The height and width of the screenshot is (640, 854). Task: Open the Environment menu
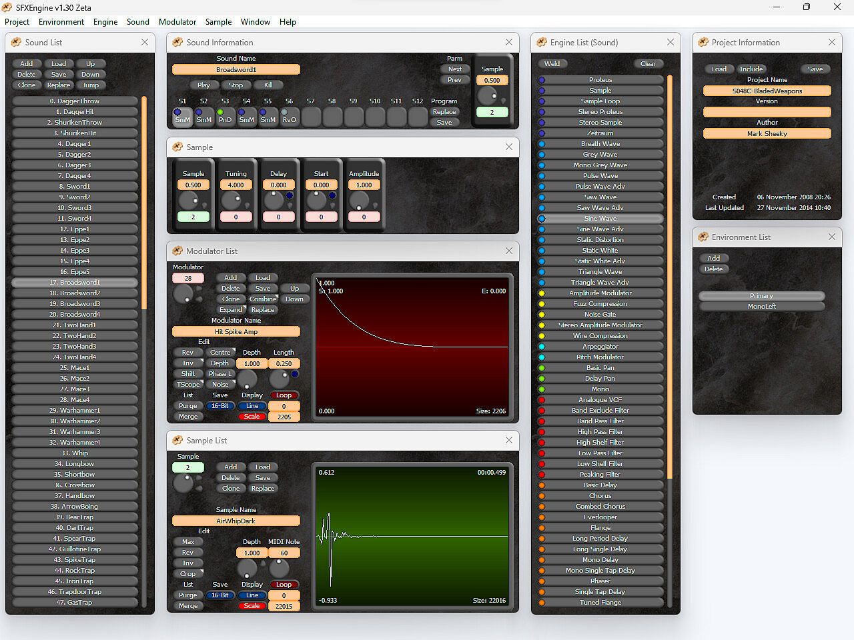click(x=61, y=22)
